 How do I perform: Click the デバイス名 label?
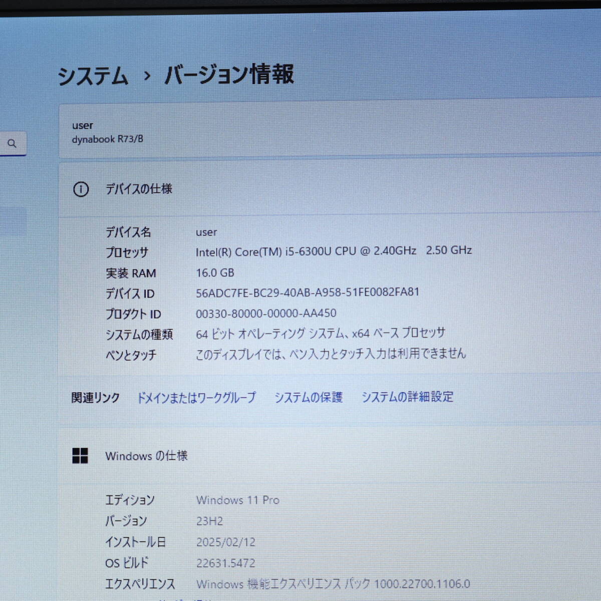pos(128,232)
